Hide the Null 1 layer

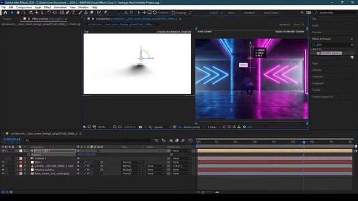pyautogui.click(x=3, y=162)
